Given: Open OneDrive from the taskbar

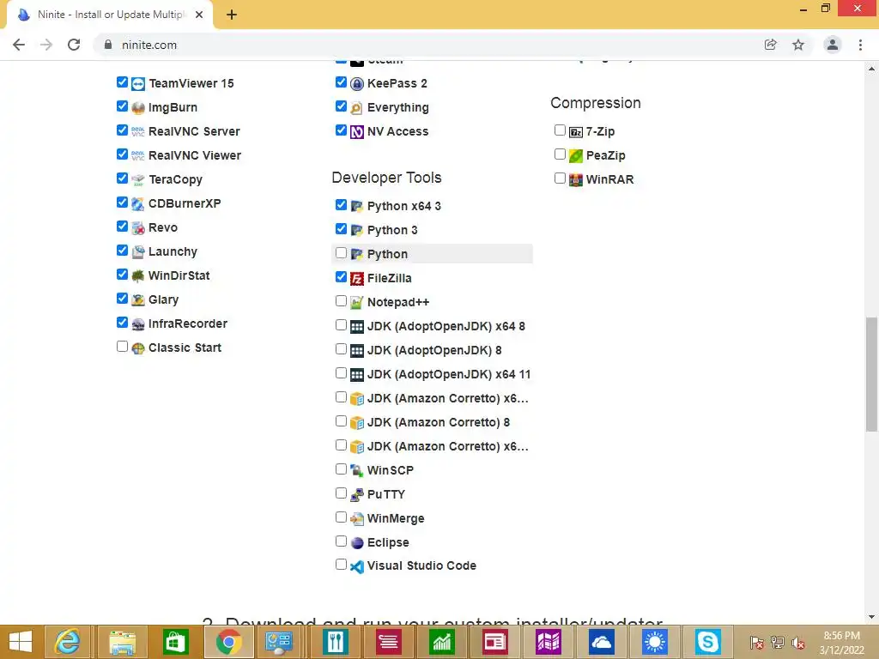Looking at the screenshot, I should point(601,642).
